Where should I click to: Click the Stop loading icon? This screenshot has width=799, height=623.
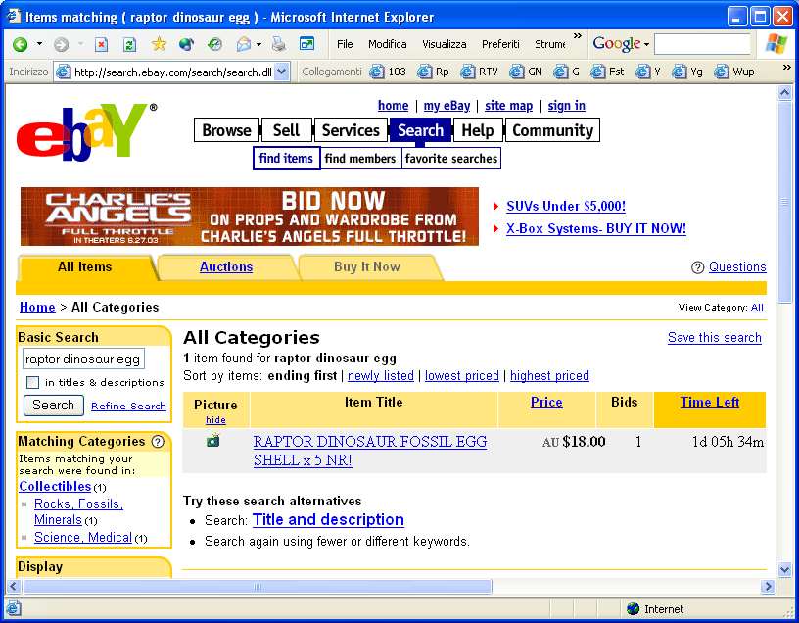pos(102,44)
